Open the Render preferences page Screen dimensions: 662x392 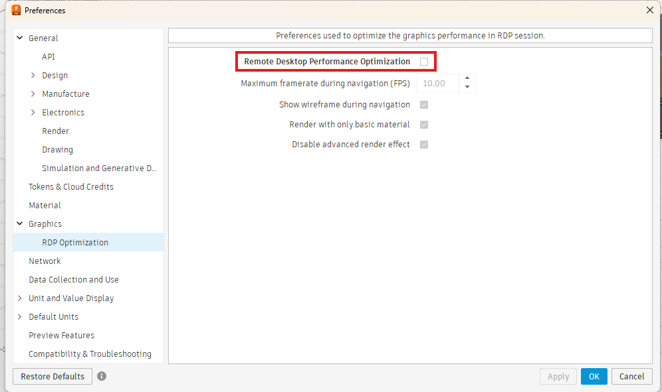(x=55, y=131)
